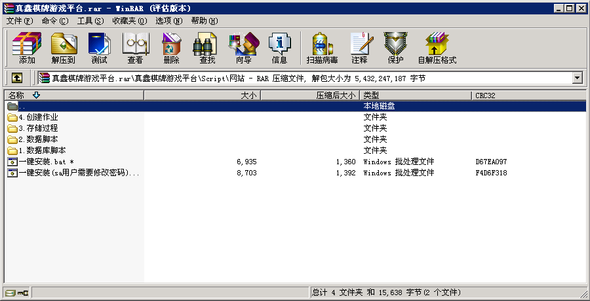Sort files by 压缩后大小 column header
Viewport: 590px width, 301px height.
tap(335, 96)
